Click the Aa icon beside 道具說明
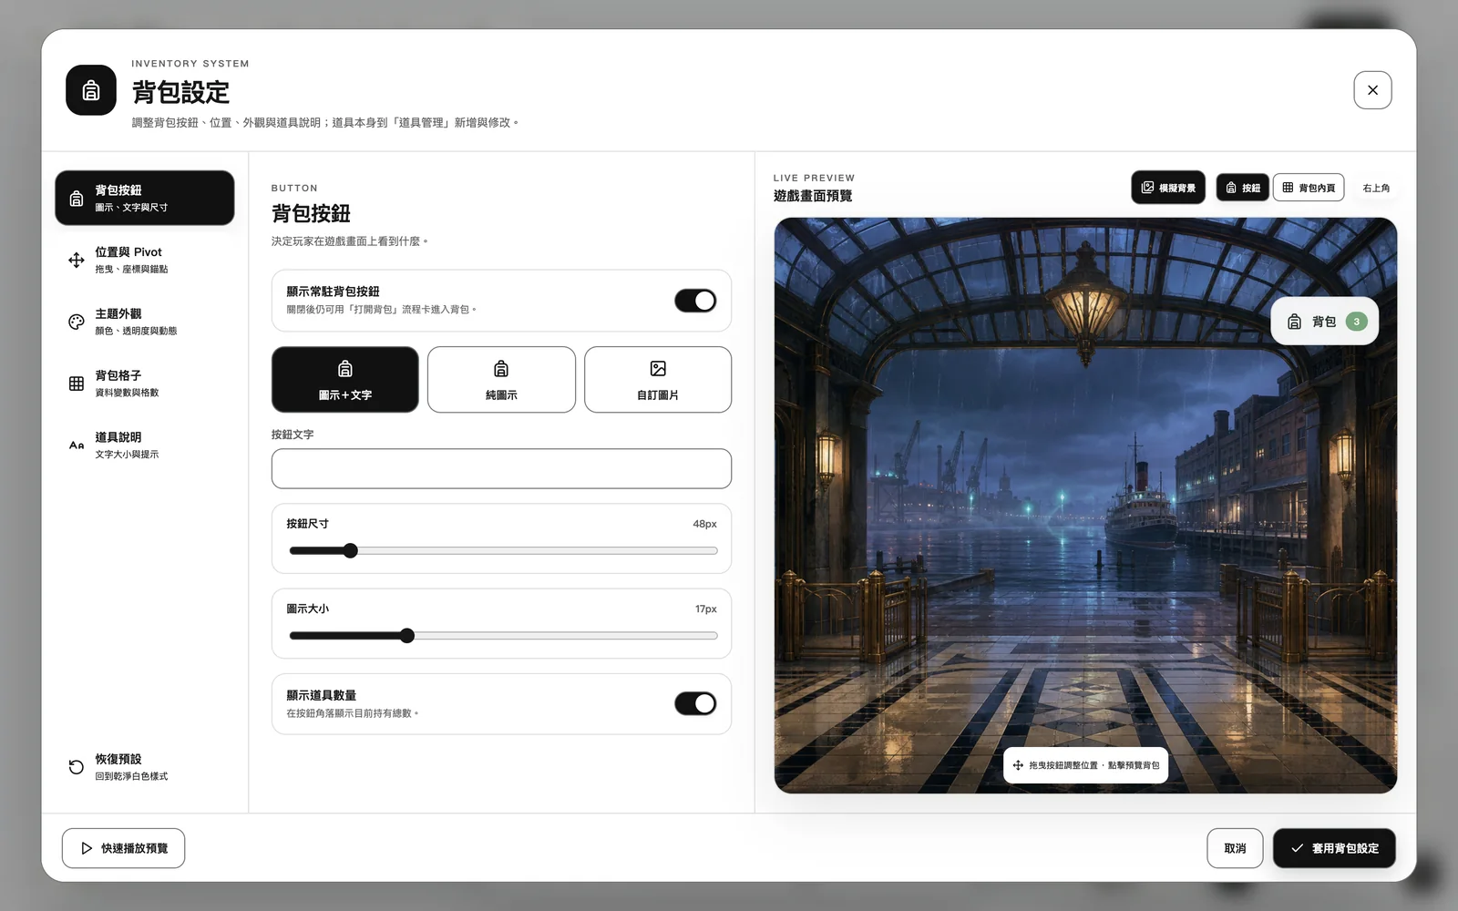 point(77,445)
